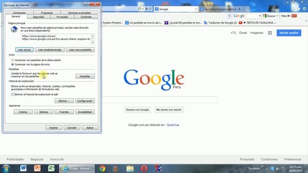Click the Usar predeterminada button
The height and width of the screenshot is (173, 308).
tap(50, 50)
